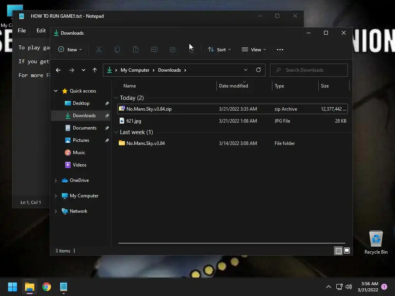The image size is (395, 296).
Task: Click the Delete trash icon in toolbar
Action: pos(191,49)
